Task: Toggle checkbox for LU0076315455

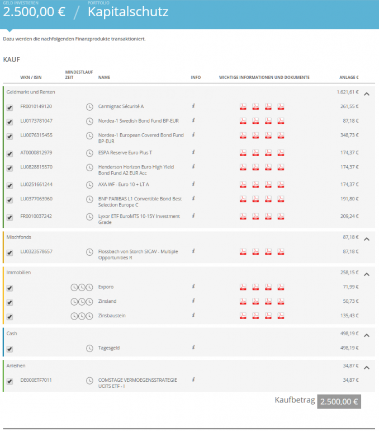Action: pos(10,137)
